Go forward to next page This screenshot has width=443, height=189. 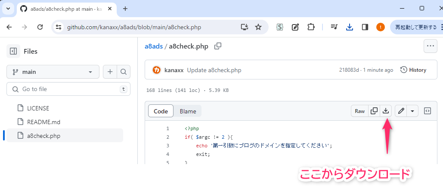25,27
